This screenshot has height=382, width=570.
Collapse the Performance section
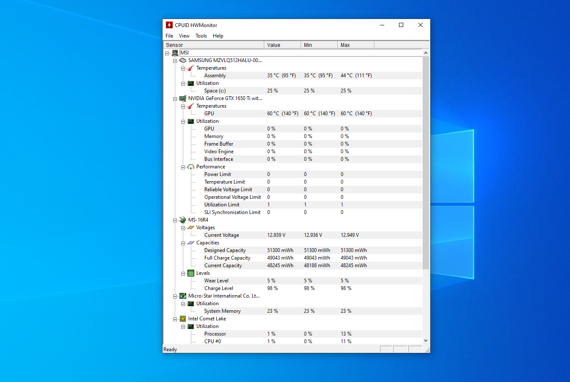(x=183, y=167)
